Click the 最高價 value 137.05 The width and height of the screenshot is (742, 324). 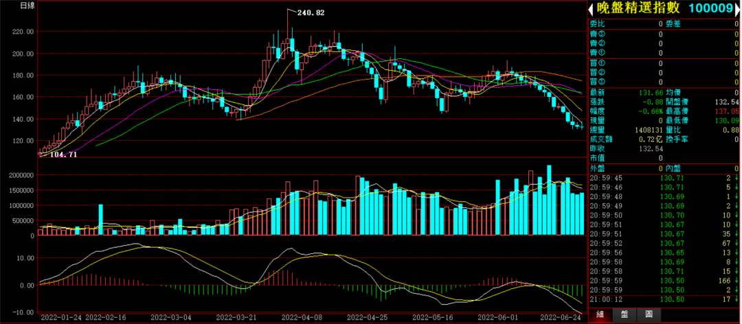coord(726,111)
